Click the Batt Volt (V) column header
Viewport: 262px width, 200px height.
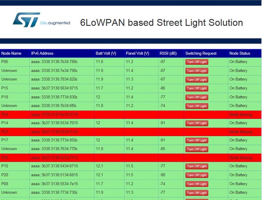pyautogui.click(x=106, y=53)
